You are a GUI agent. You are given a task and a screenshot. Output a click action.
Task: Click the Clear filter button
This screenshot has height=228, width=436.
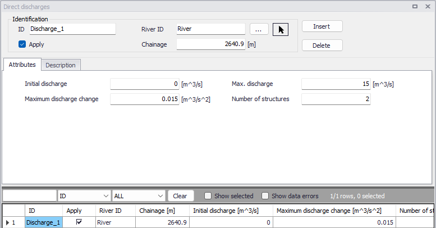coord(181,196)
